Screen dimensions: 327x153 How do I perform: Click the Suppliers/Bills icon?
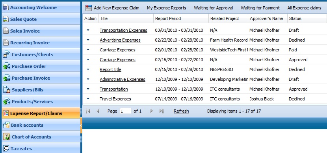click(x=6, y=90)
